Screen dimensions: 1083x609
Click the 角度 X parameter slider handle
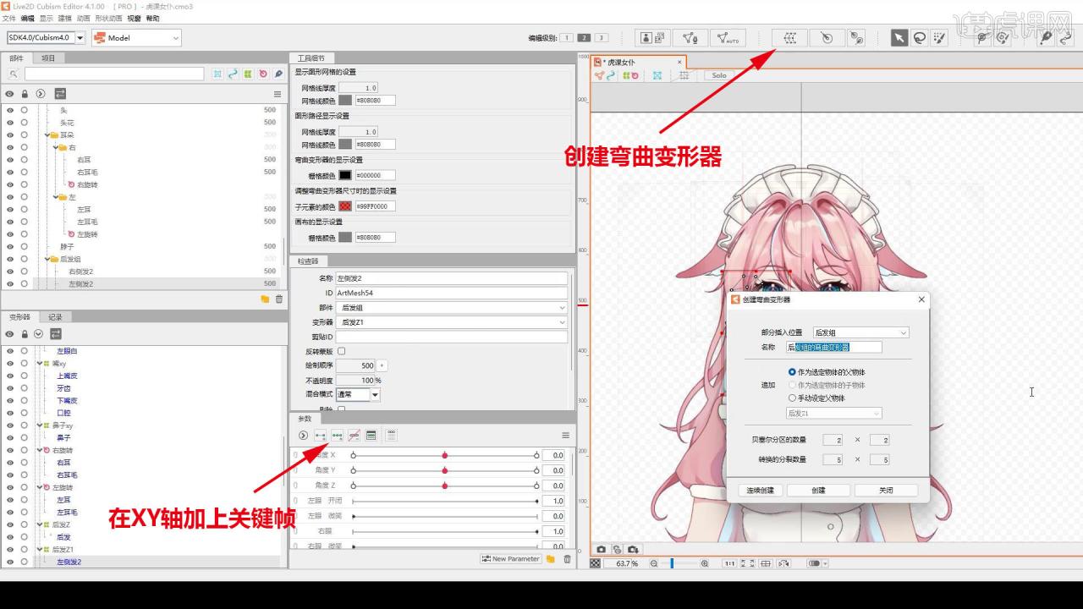tap(444, 455)
